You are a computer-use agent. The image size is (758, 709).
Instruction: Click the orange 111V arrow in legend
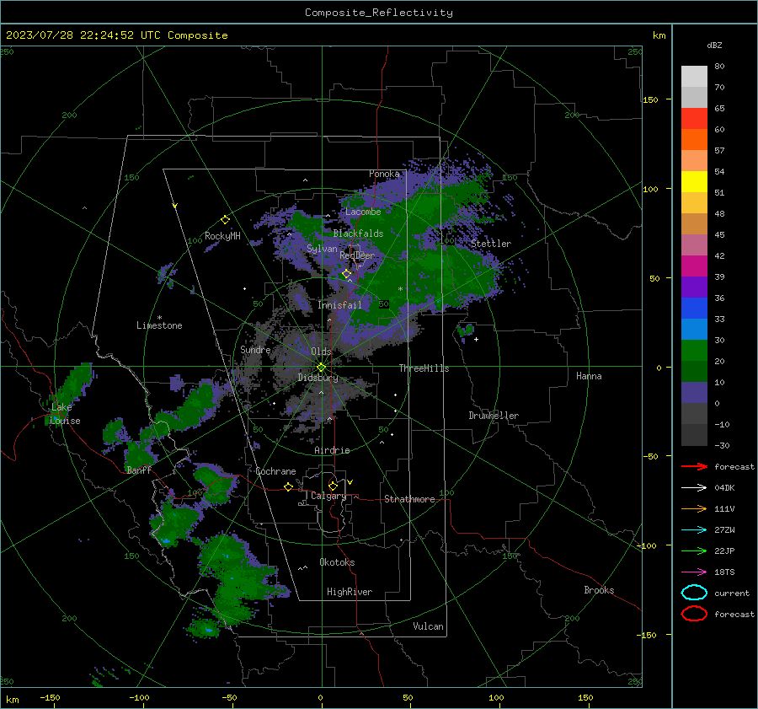[x=694, y=508]
